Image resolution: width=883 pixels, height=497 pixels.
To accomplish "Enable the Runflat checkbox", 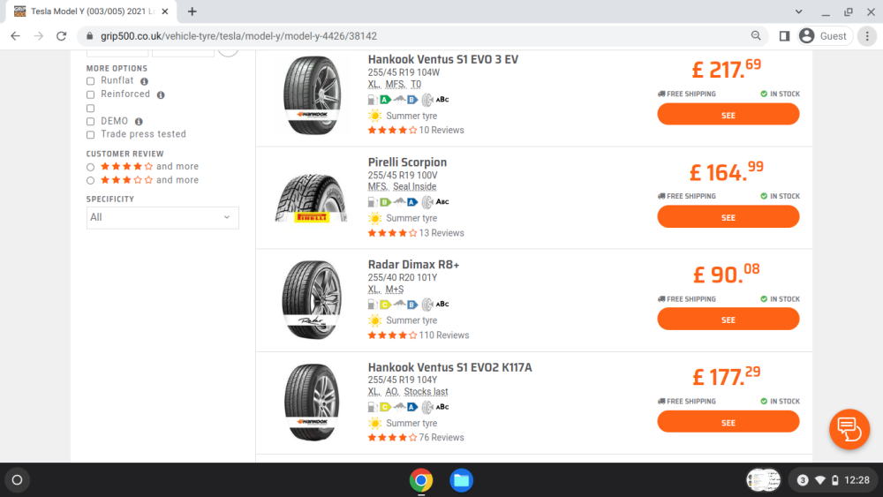I will (x=90, y=81).
